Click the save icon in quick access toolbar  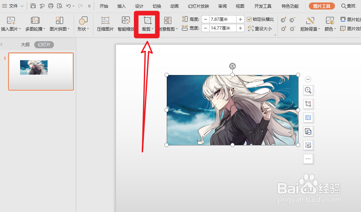coord(33,6)
